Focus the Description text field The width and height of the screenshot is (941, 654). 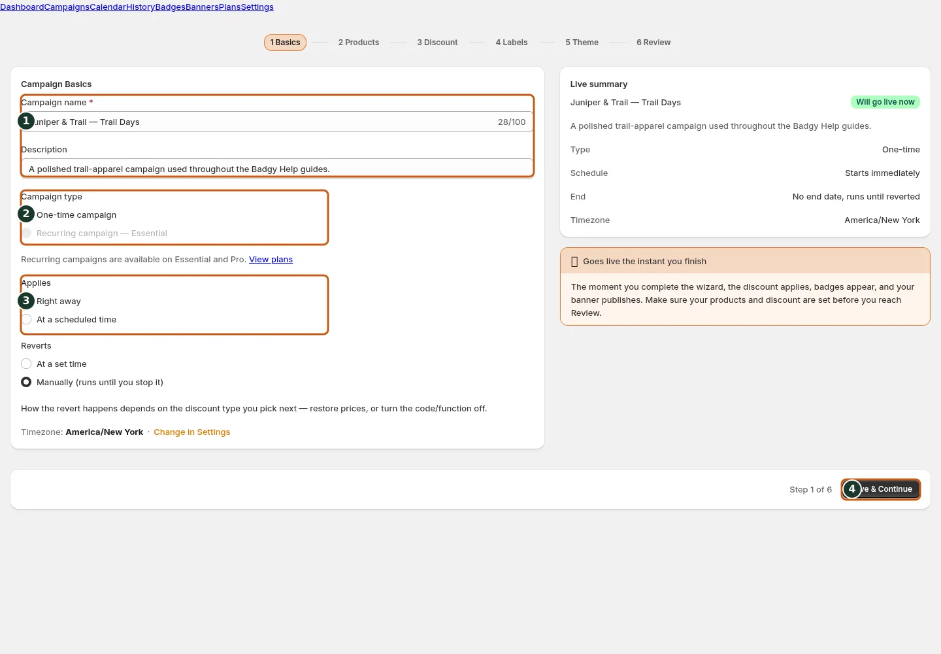pyautogui.click(x=278, y=169)
